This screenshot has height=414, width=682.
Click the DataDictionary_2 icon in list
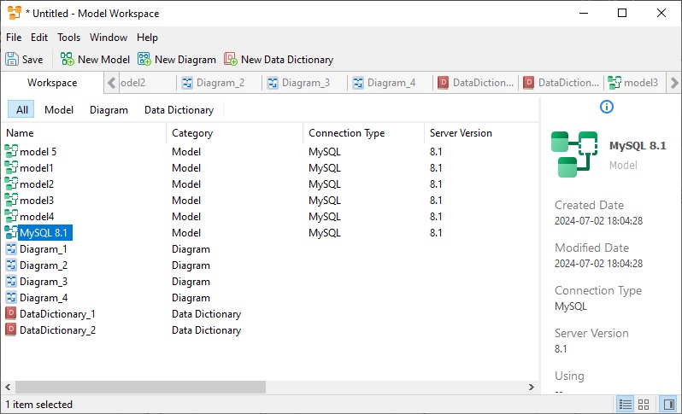[11, 329]
